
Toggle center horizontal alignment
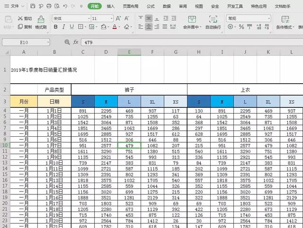149,26
